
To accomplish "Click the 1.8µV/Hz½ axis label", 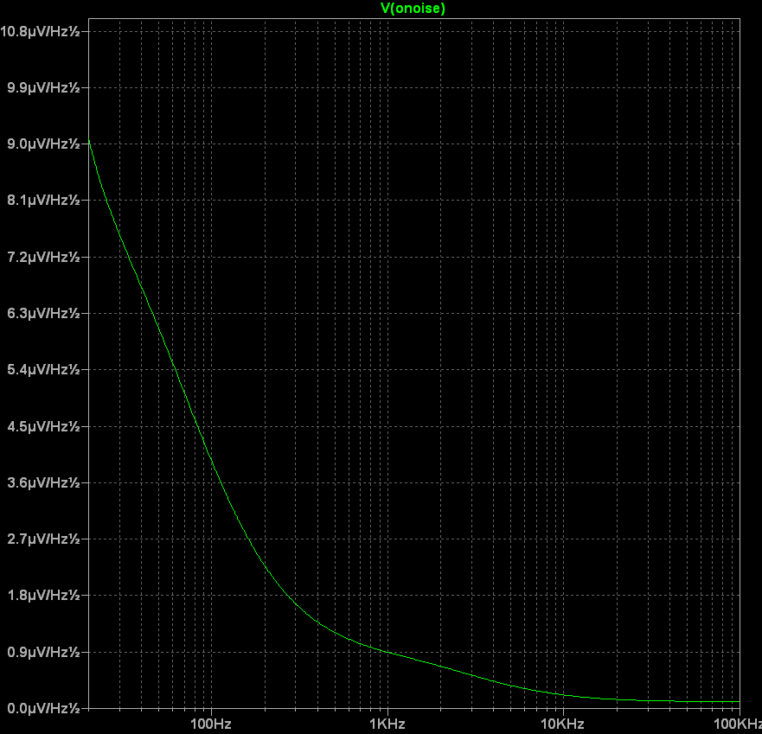I will pos(43,595).
